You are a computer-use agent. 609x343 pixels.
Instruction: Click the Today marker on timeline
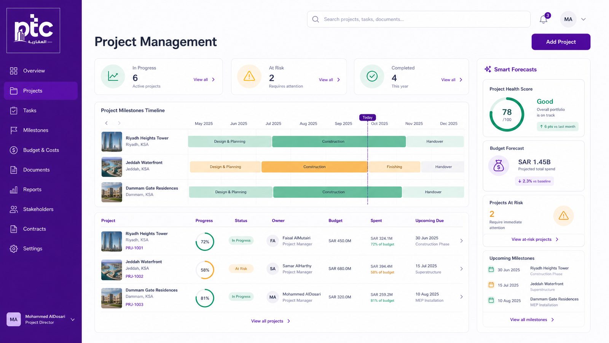[x=368, y=117]
